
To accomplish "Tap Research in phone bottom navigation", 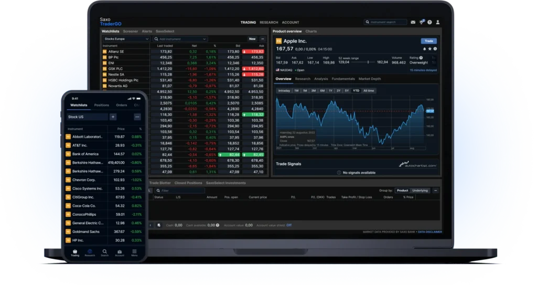I will (90, 253).
